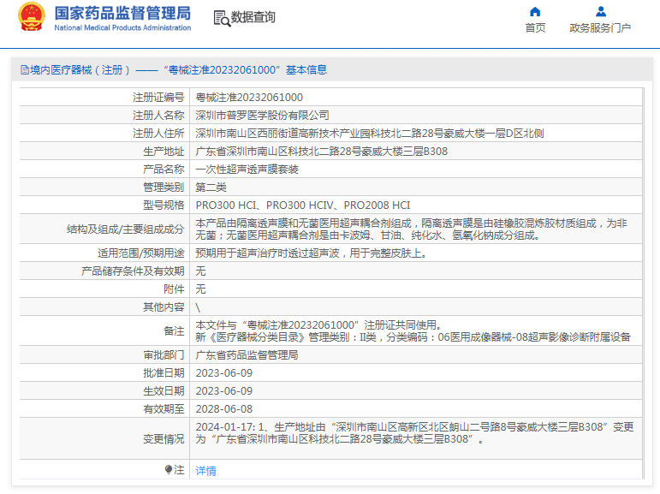Click 生效日期 value 2023-06-09

tap(224, 391)
